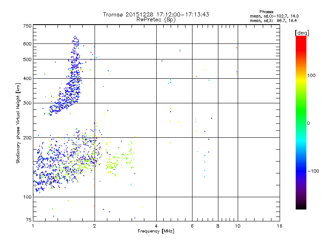Click the x-axis tick label '2'
Viewport: 329px width, 246px height.
[95, 226]
